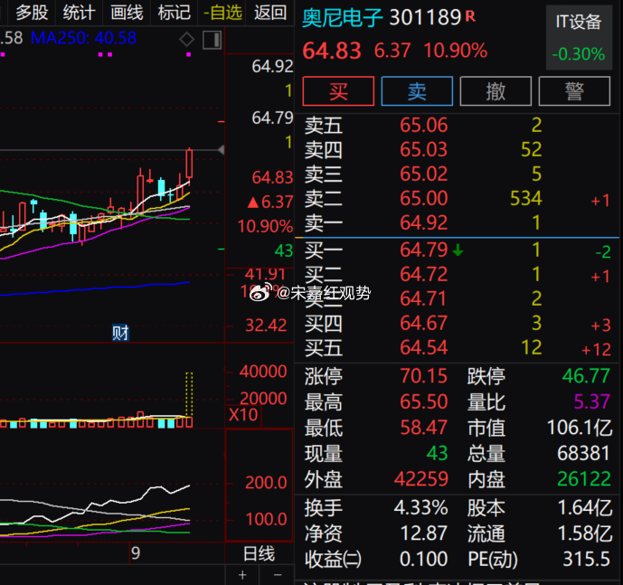Viewport: 623px width, 585px height.
Task: Open the 多股 multi-stock menu
Action: [32, 13]
